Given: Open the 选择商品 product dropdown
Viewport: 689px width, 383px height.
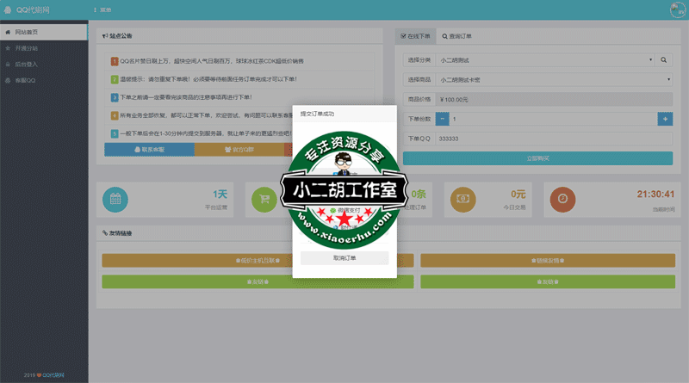Looking at the screenshot, I should point(554,80).
